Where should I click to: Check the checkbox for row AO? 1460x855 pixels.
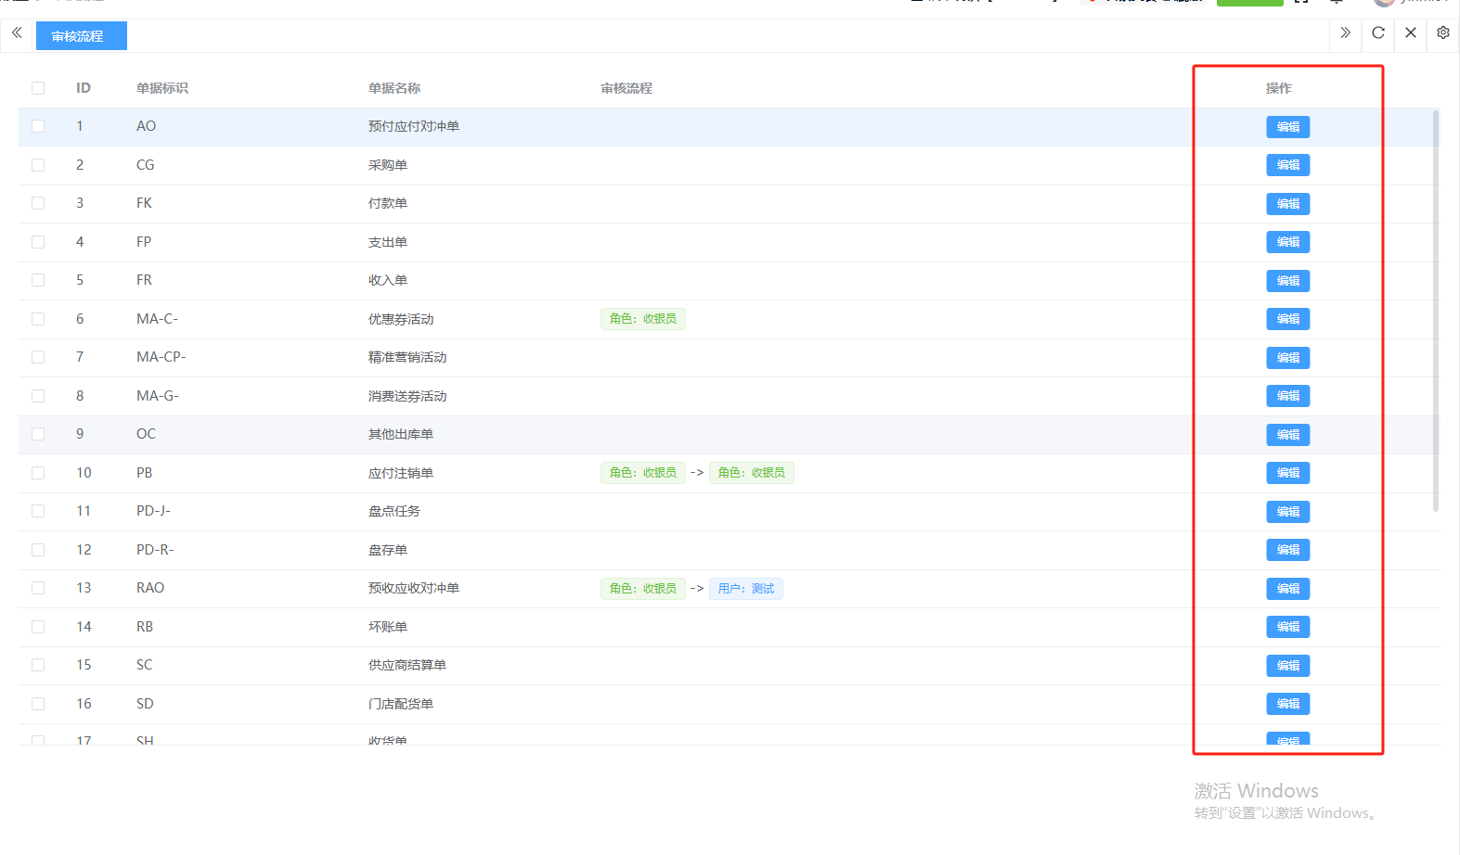[x=38, y=126]
